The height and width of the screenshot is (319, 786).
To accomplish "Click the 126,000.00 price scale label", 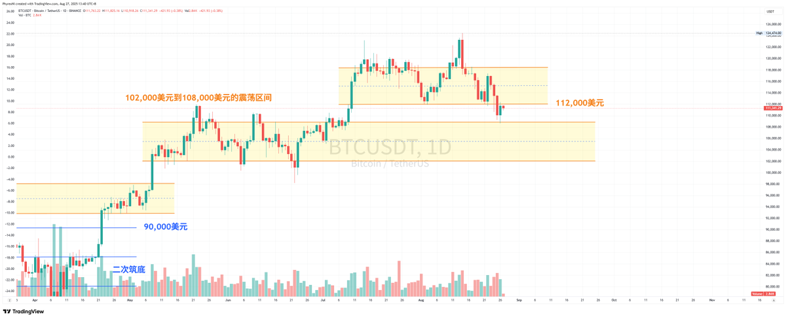I will coord(774,24).
